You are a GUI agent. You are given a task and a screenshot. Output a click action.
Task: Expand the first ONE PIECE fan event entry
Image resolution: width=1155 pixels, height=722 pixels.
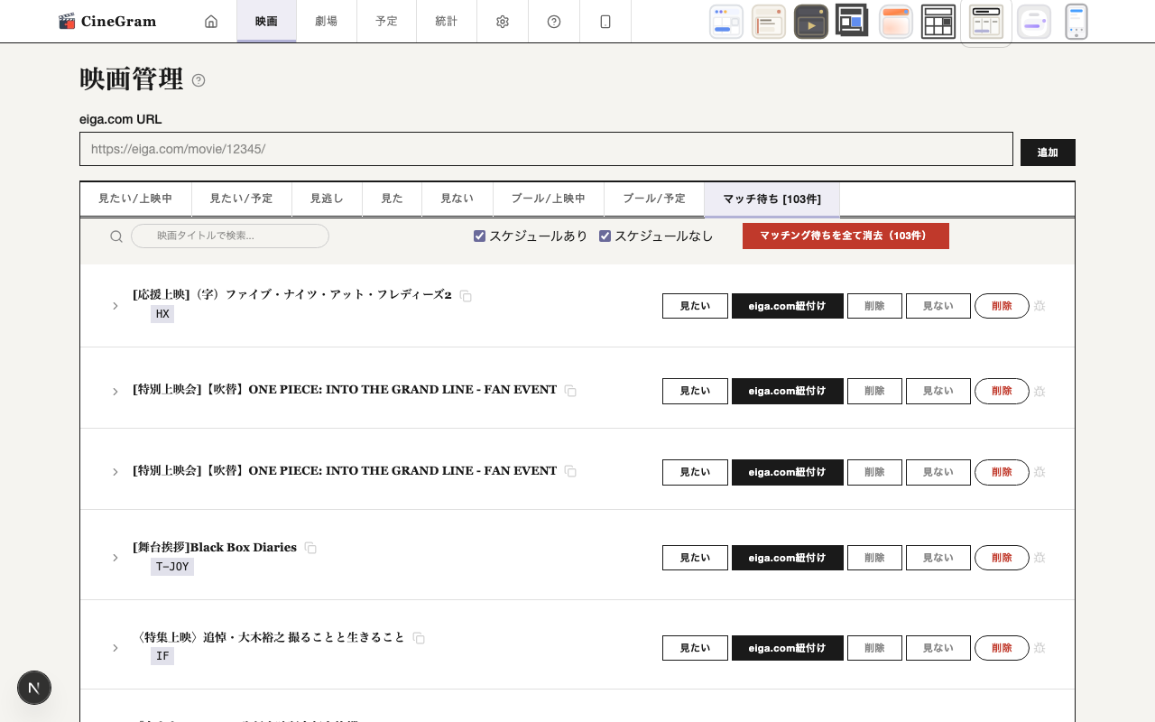pyautogui.click(x=115, y=392)
